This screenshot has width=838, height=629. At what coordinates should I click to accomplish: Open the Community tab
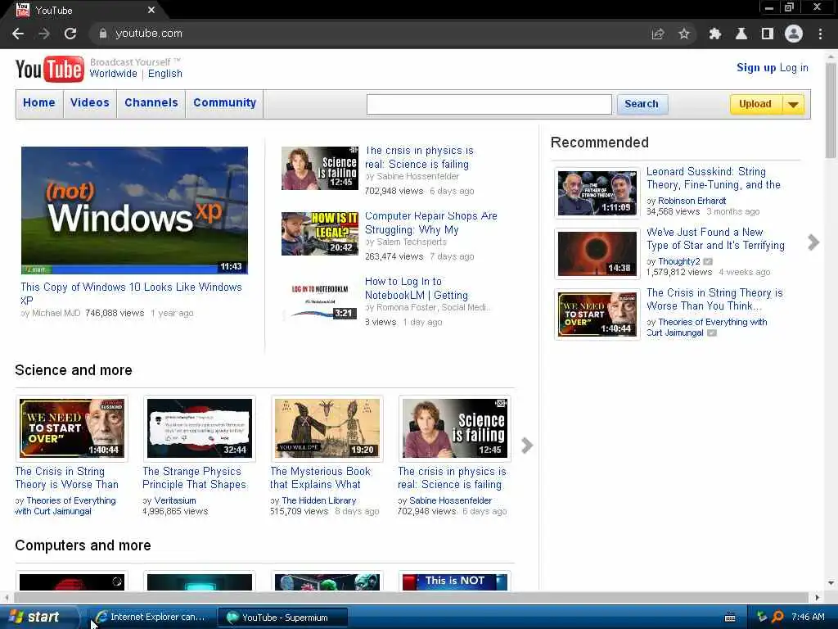(x=224, y=102)
